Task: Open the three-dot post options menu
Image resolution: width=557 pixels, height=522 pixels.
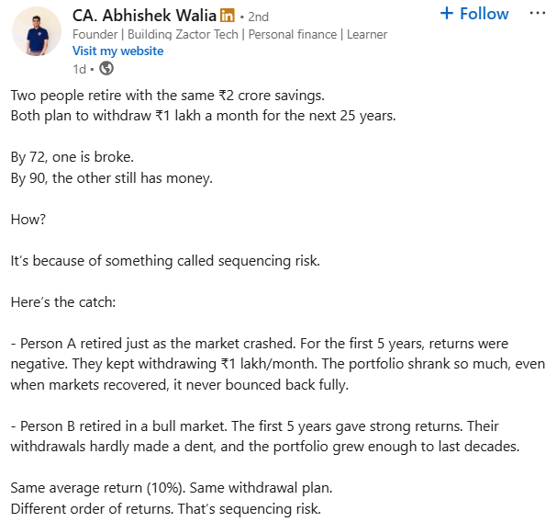Action: tap(537, 14)
